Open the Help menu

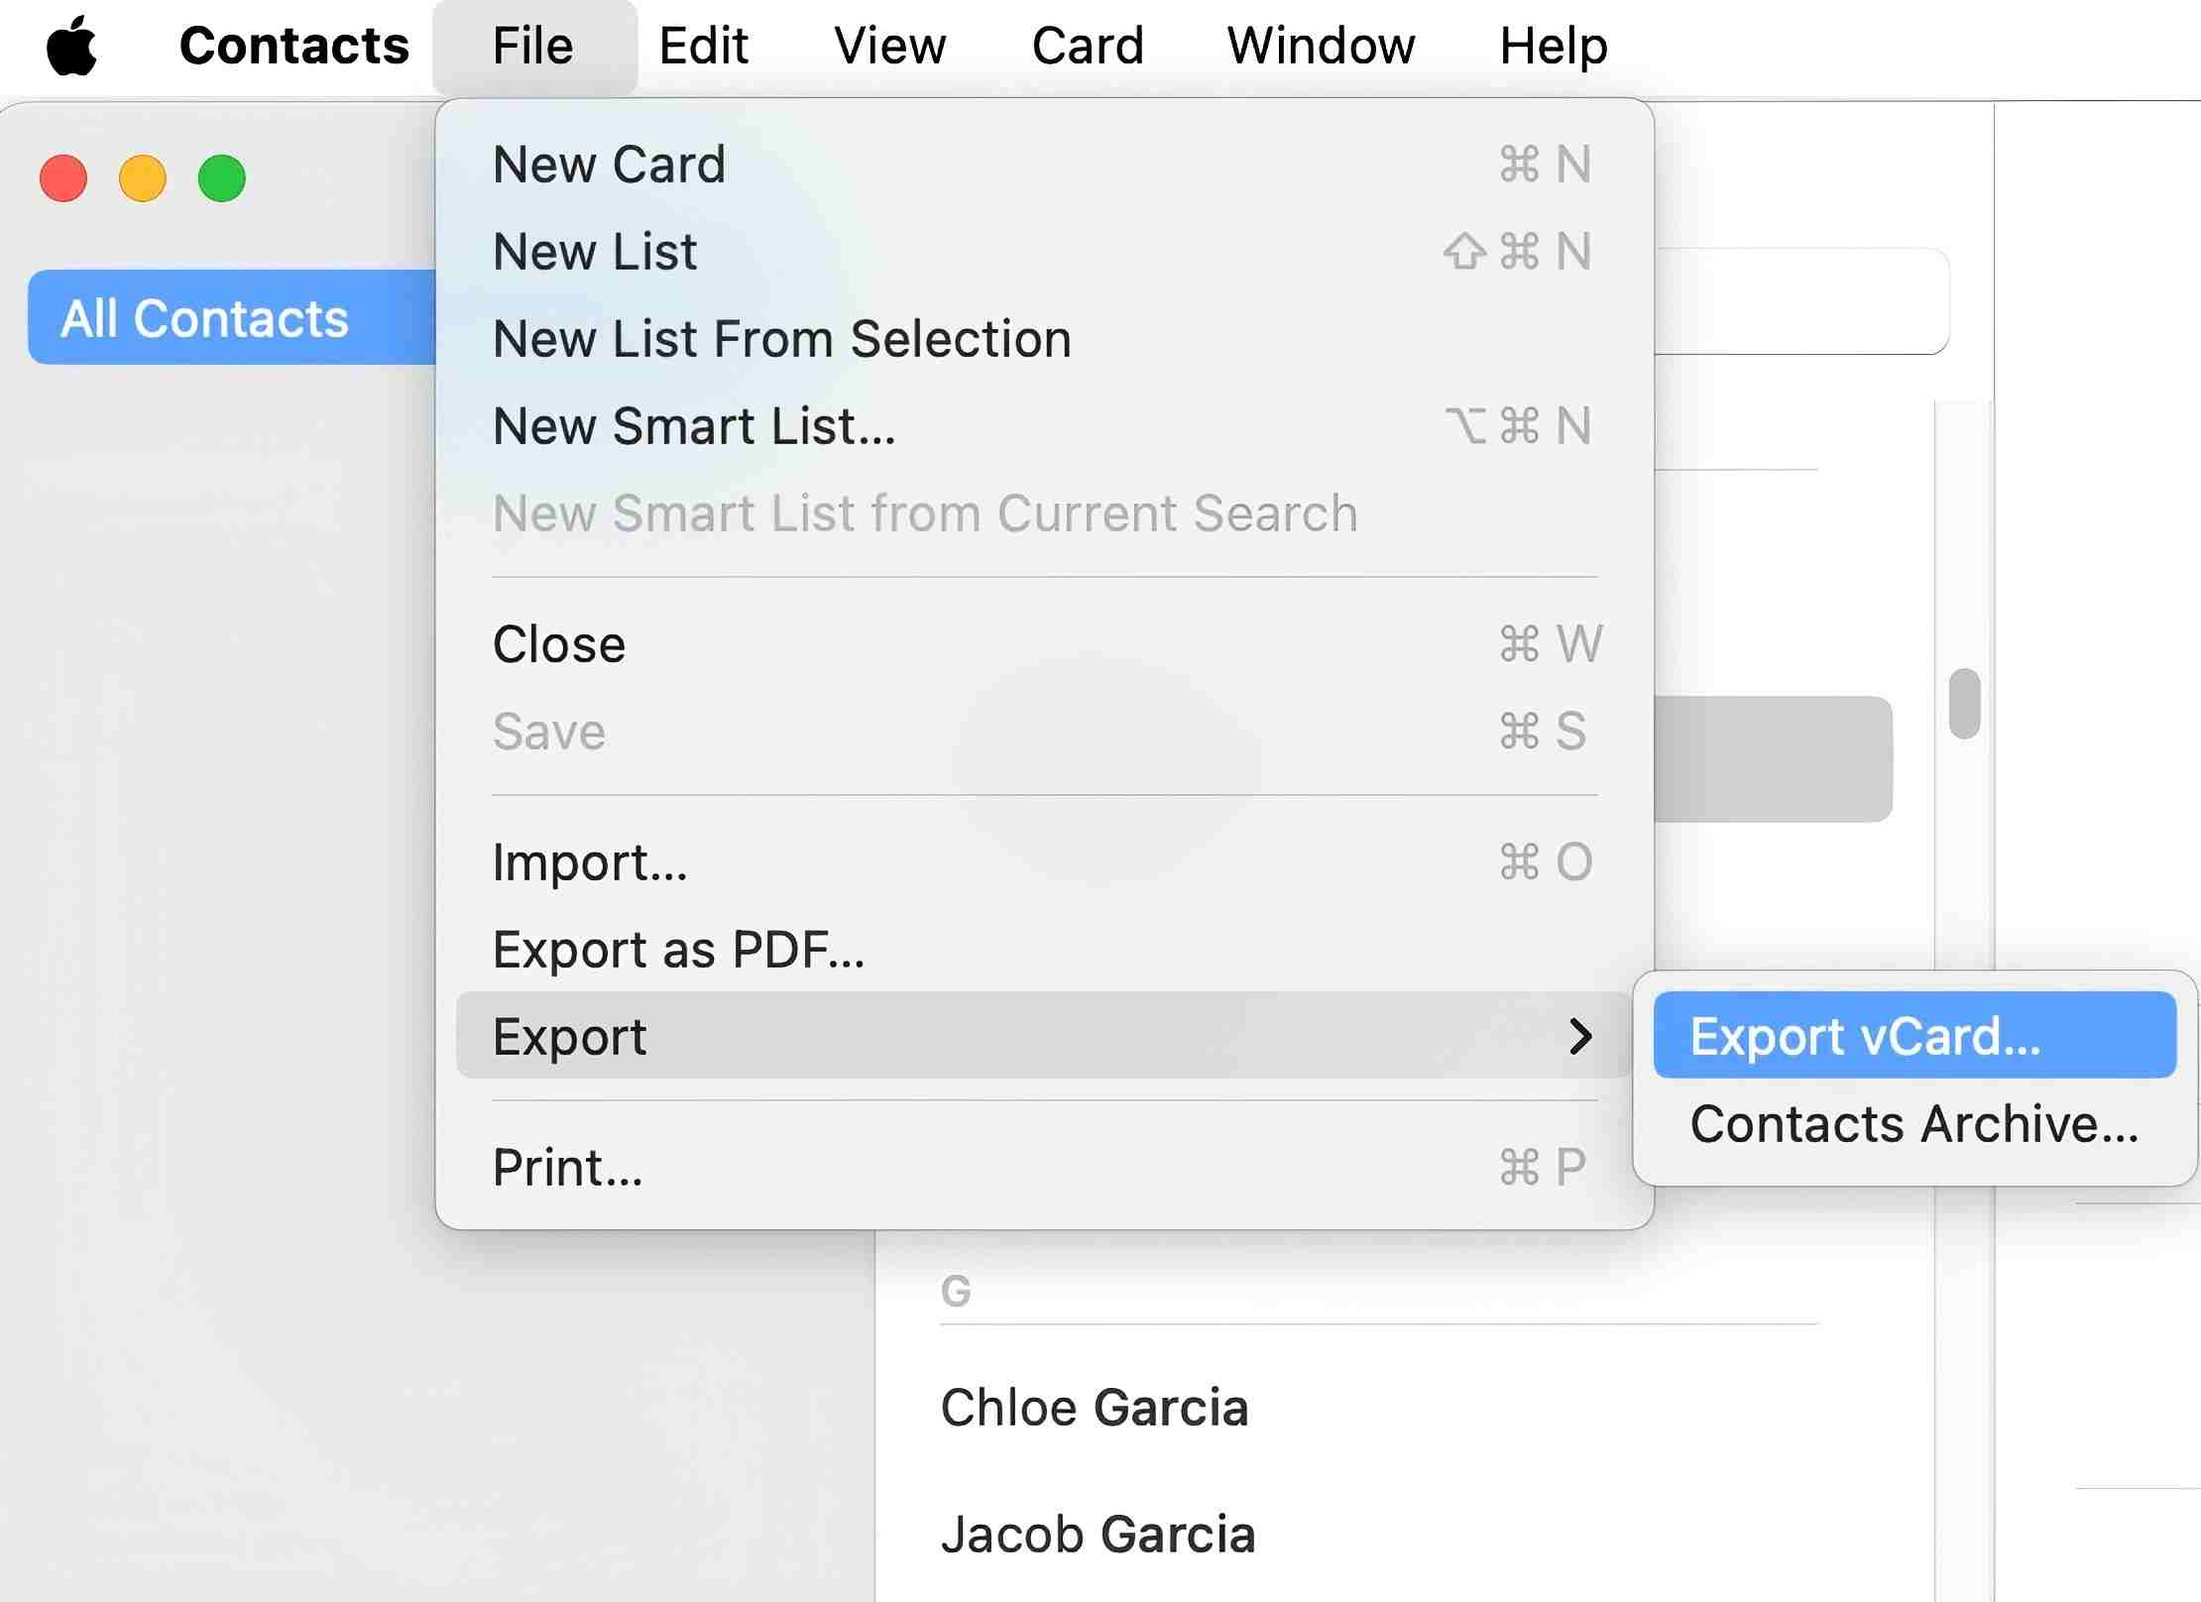(1551, 45)
